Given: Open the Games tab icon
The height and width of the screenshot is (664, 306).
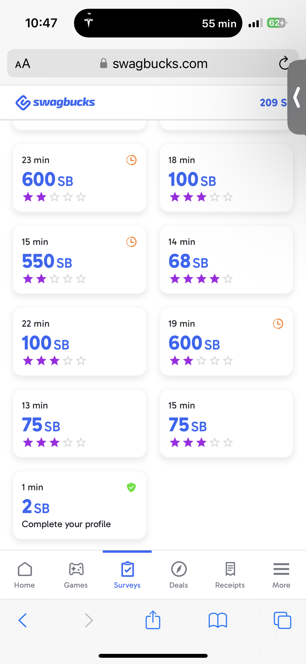Looking at the screenshot, I should (76, 569).
